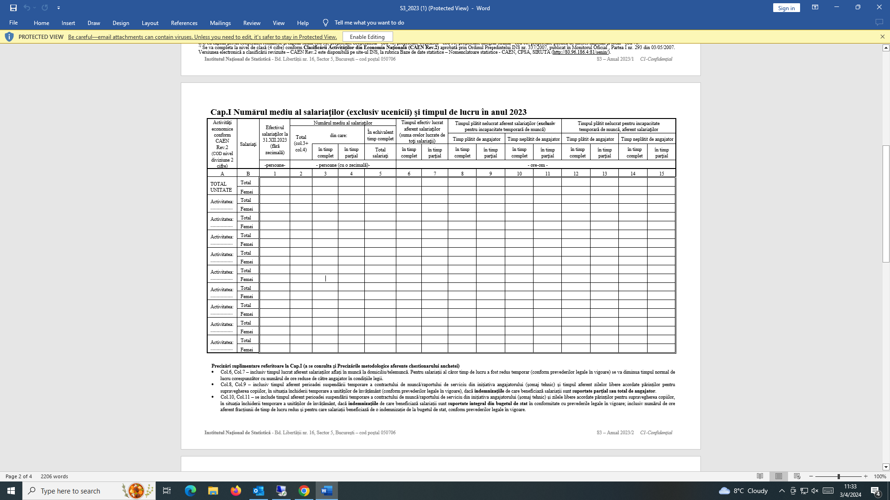Click the Tell me lightbulb icon
The height and width of the screenshot is (500, 890).
coord(325,23)
